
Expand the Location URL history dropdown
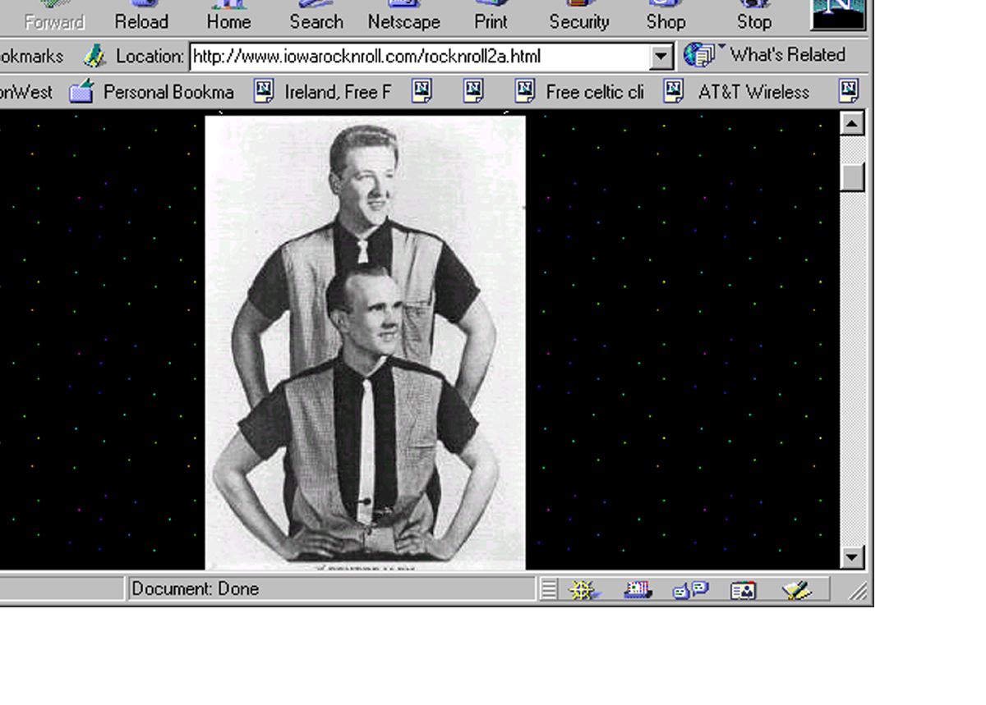point(661,57)
